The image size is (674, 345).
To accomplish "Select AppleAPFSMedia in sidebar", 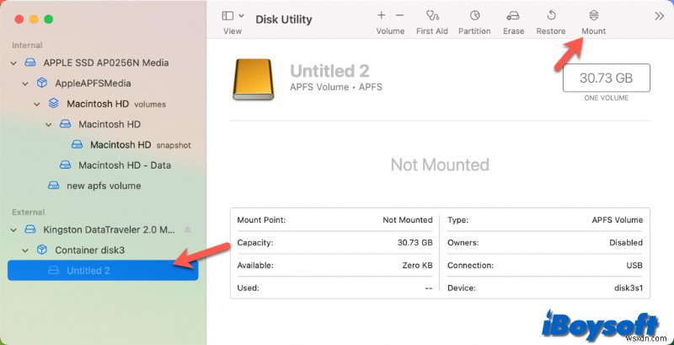I will coord(93,84).
